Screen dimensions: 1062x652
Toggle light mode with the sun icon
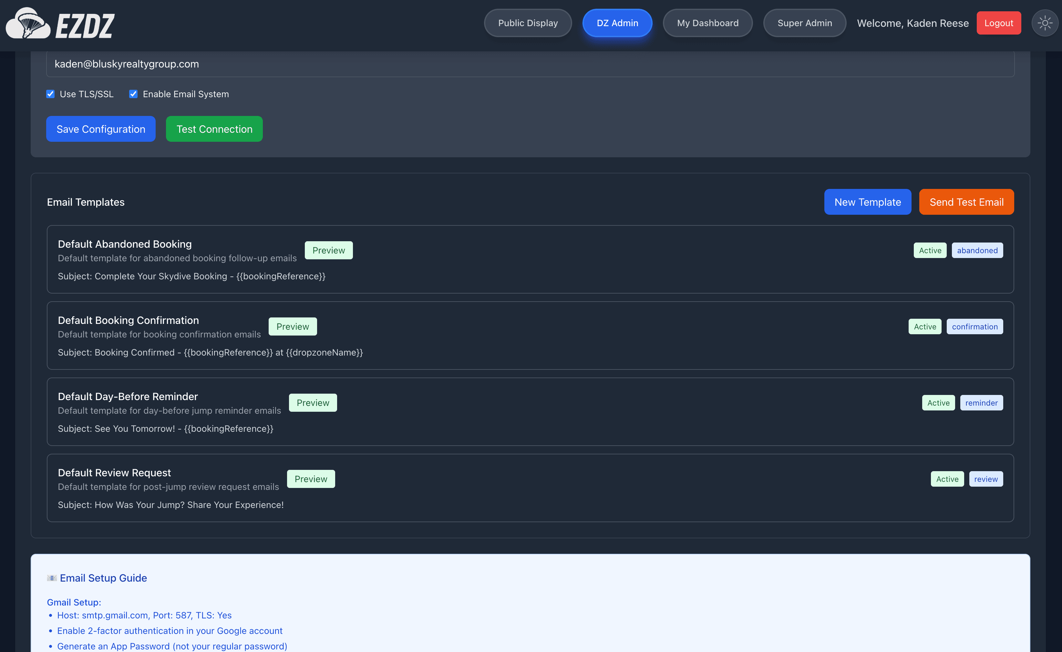click(1045, 23)
